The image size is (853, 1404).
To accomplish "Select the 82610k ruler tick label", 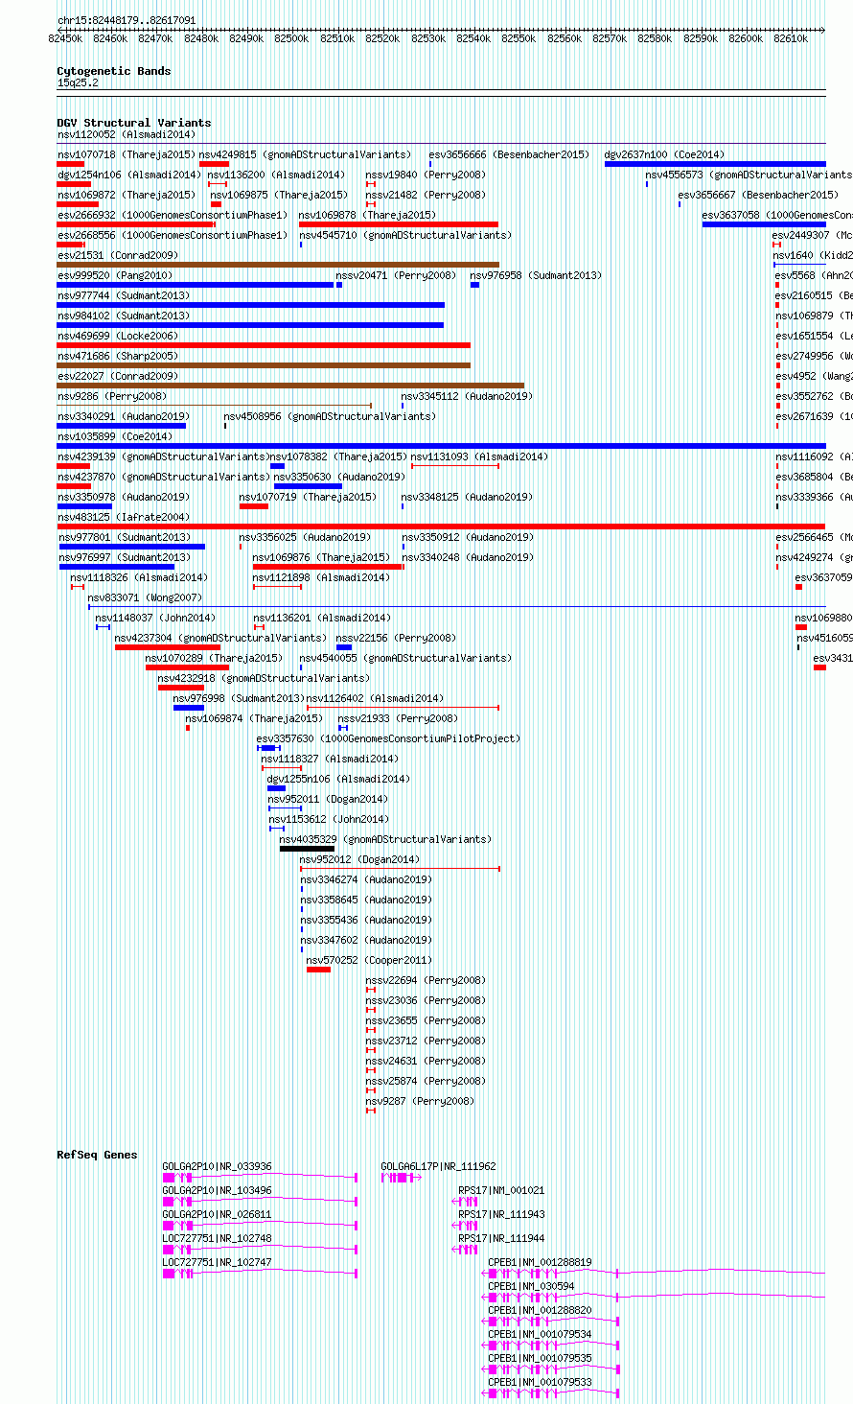I will click(x=792, y=38).
